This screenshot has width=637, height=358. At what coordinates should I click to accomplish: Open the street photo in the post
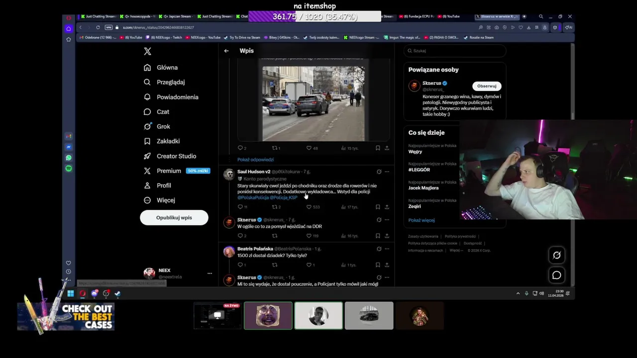[314, 104]
